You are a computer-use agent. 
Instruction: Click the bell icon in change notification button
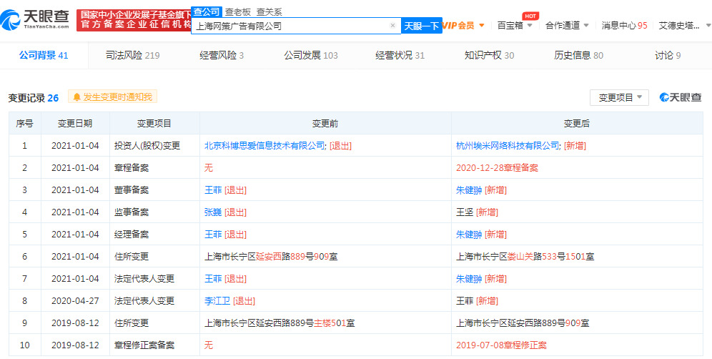point(76,97)
